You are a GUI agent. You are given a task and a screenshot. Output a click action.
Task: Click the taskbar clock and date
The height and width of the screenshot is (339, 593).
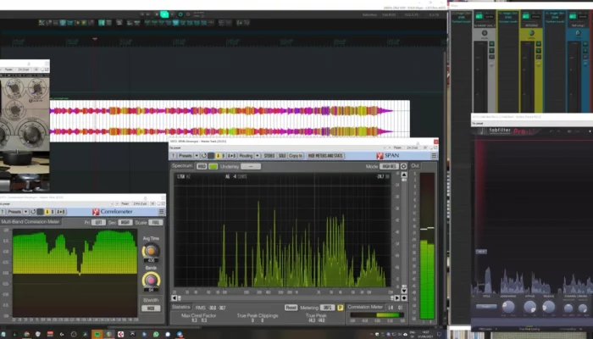pos(426,334)
